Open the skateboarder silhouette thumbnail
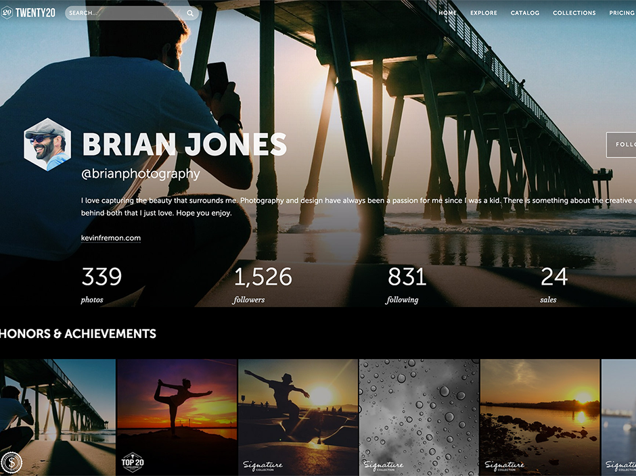The height and width of the screenshot is (476, 636). coord(298,417)
